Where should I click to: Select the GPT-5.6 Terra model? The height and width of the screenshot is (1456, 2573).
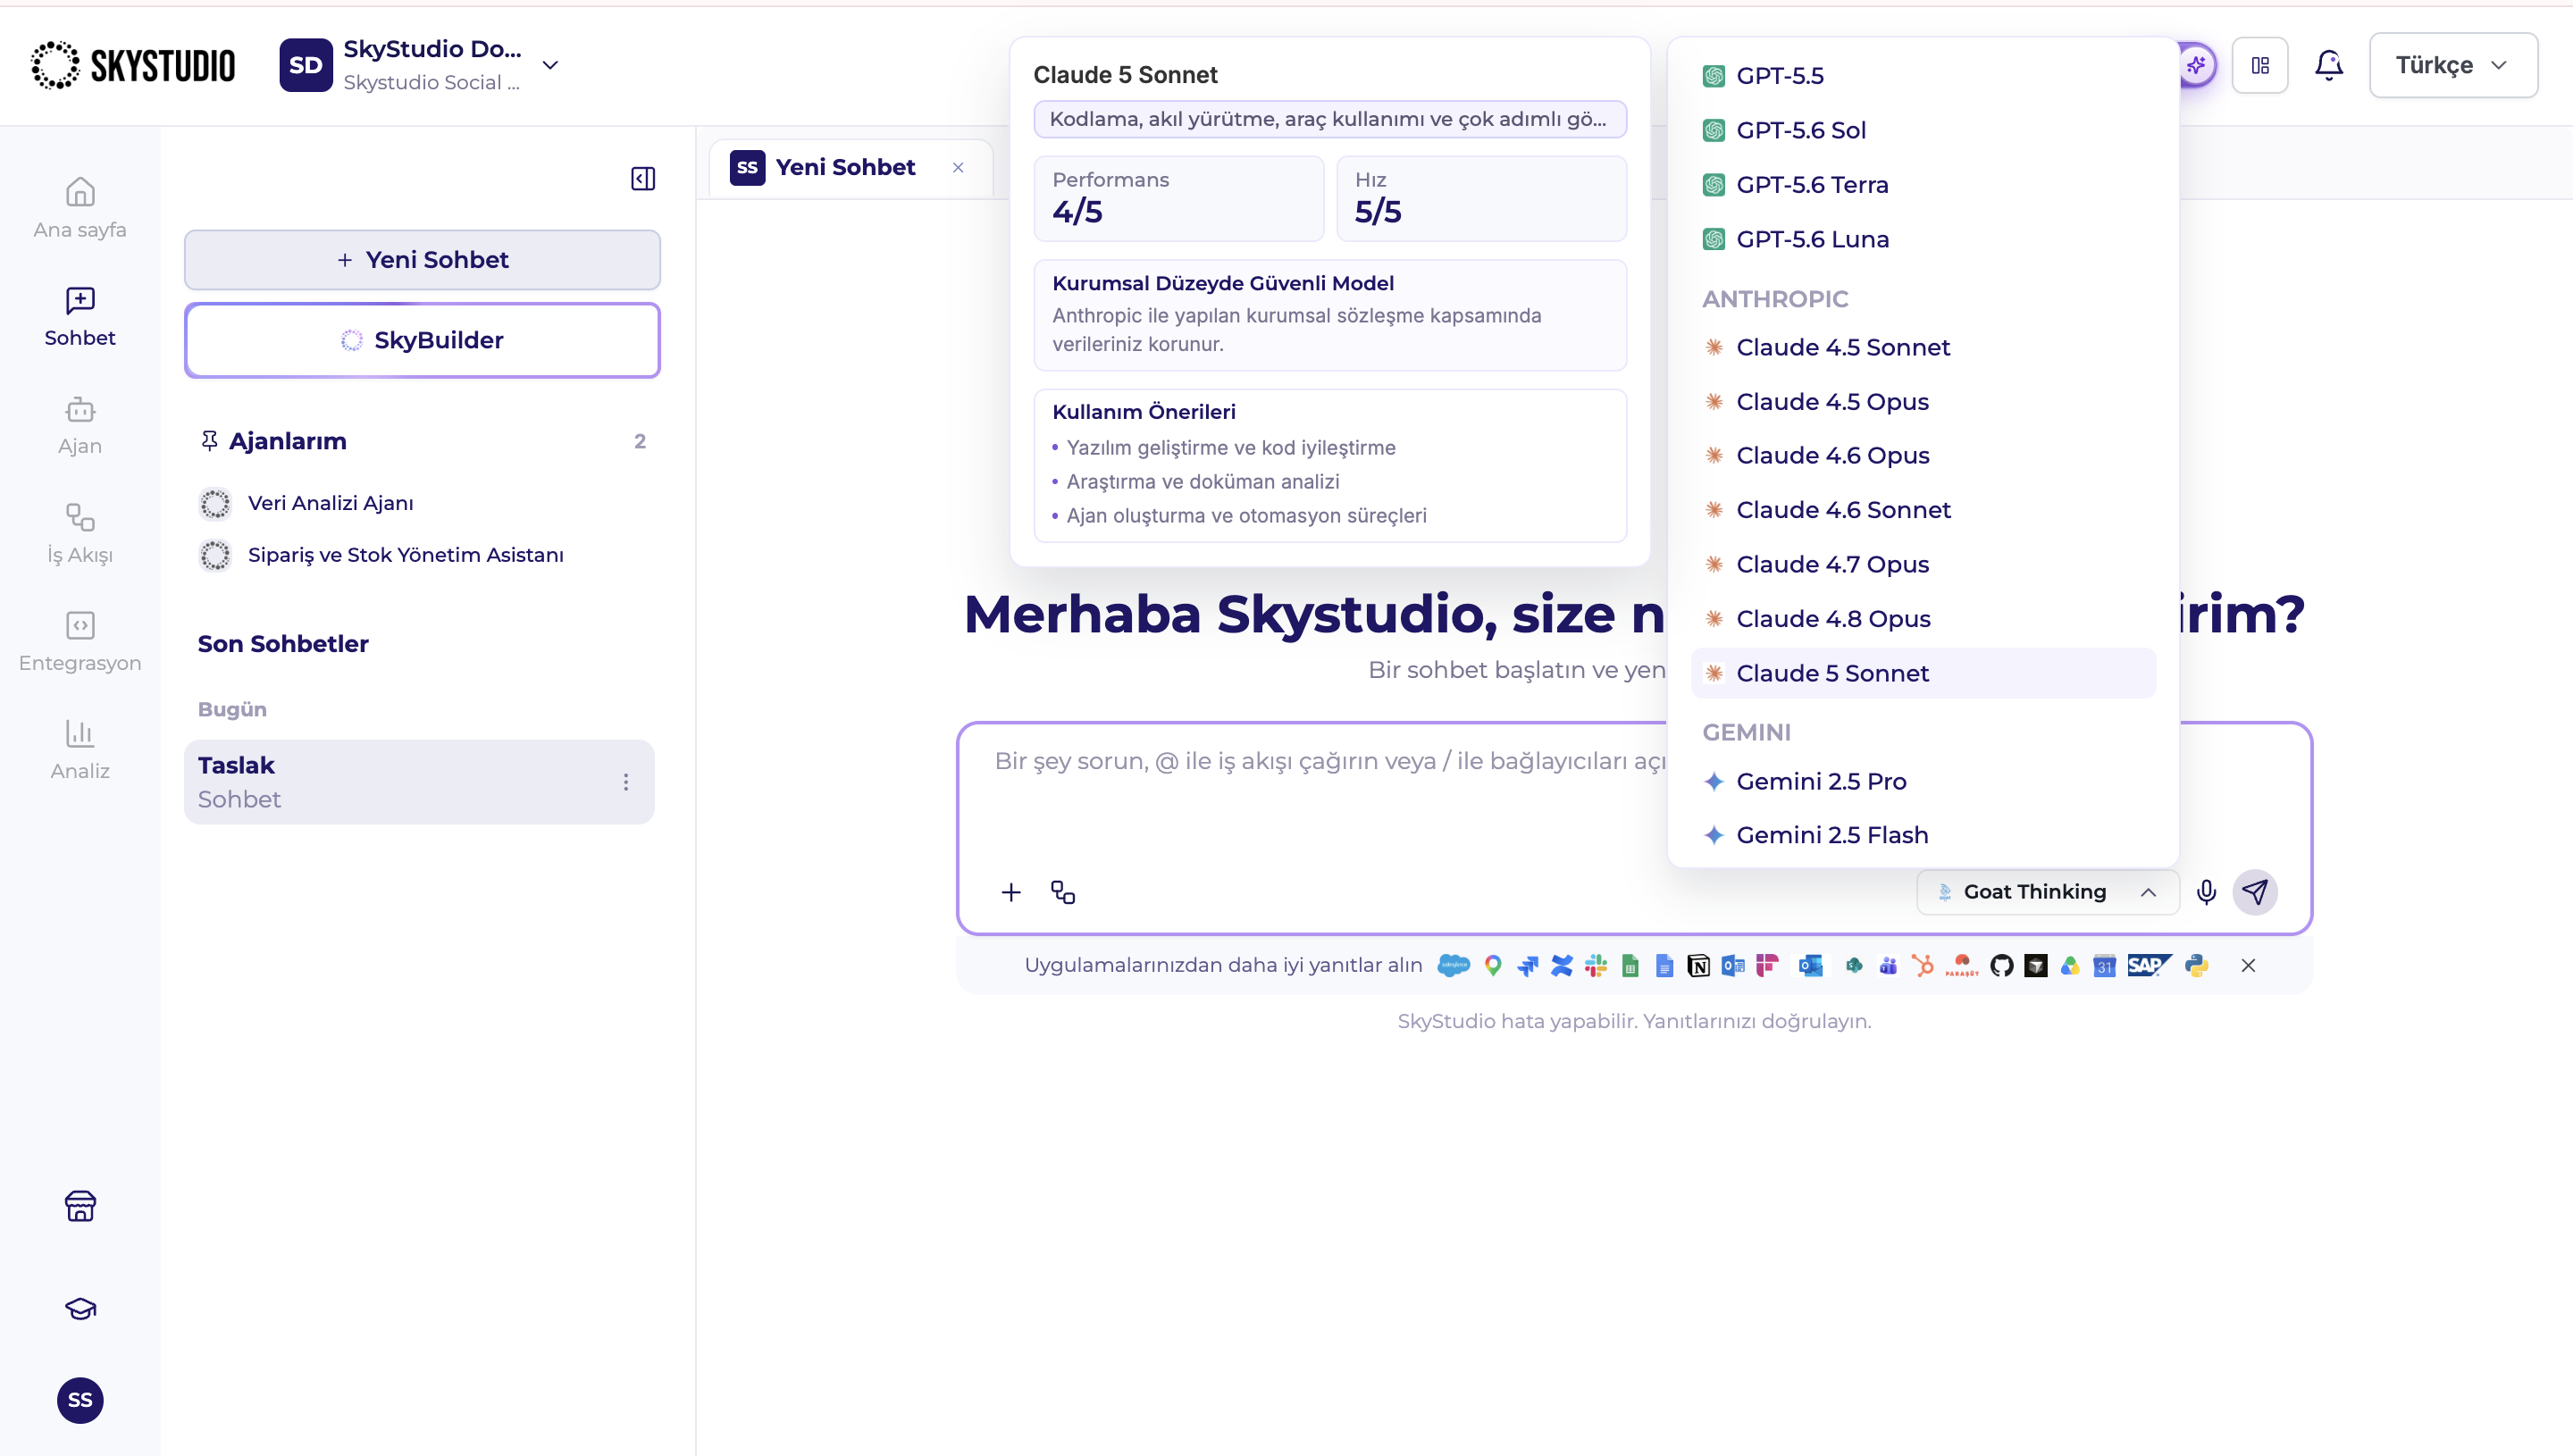pos(1922,185)
